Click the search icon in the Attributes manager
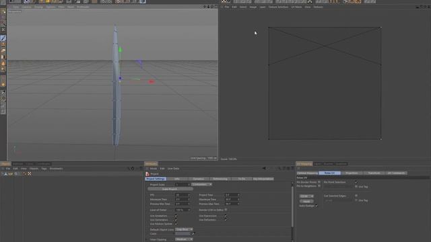The image size is (431, 242). point(280,168)
